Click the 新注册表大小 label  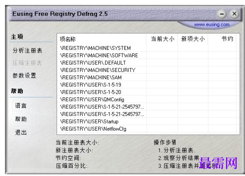tap(74, 151)
